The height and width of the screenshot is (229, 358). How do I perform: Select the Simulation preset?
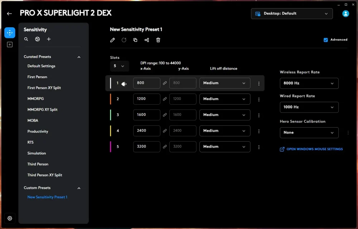[37, 153]
